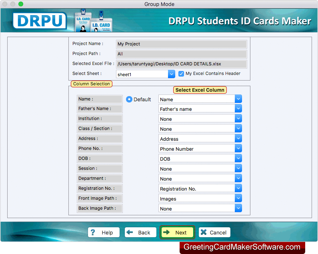Viewport: 318px width, 254px height.
Task: Click the Front Image Path : label box
Action: click(100, 199)
